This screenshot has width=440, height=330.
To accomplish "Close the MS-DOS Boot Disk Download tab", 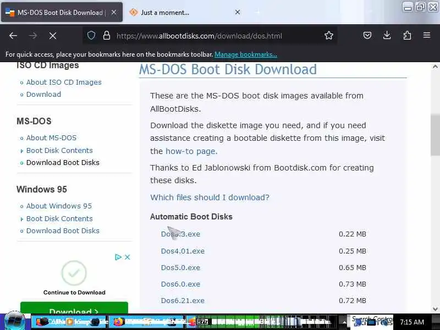I will 114,12.
